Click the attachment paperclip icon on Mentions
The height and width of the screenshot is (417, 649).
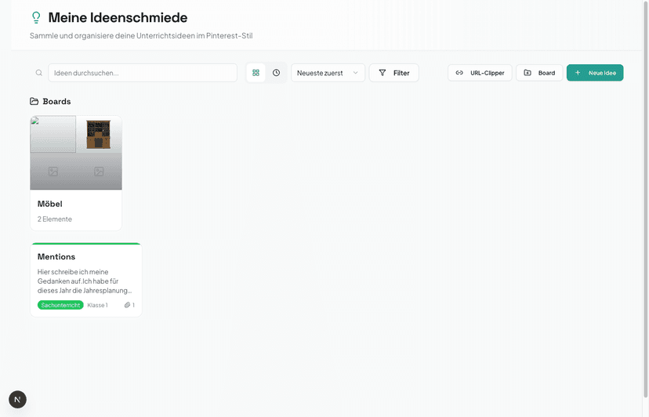coord(127,305)
